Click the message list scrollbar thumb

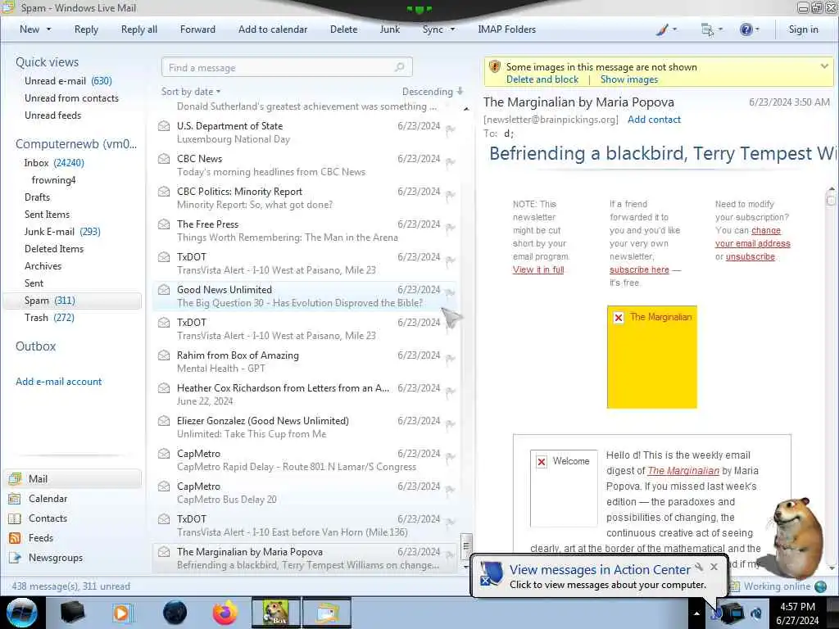(x=466, y=545)
